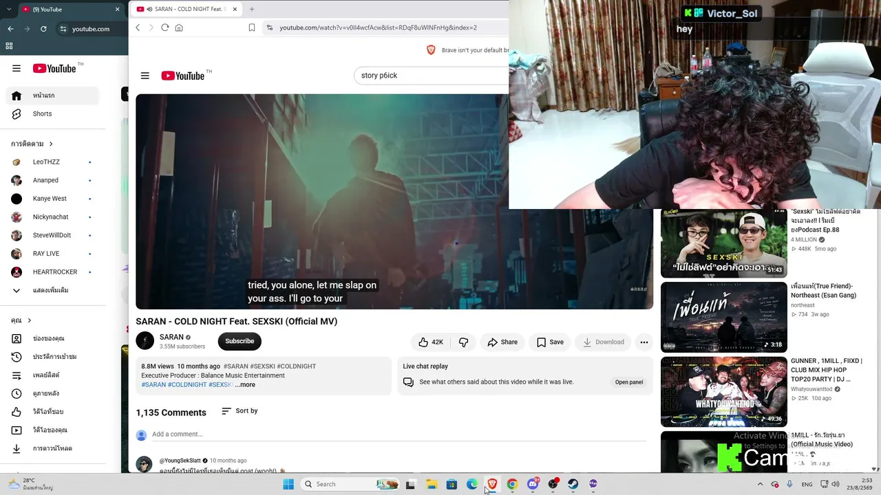Viewport: 881px width, 495px height.
Task: Show hidden system tray icons
Action: (x=760, y=484)
